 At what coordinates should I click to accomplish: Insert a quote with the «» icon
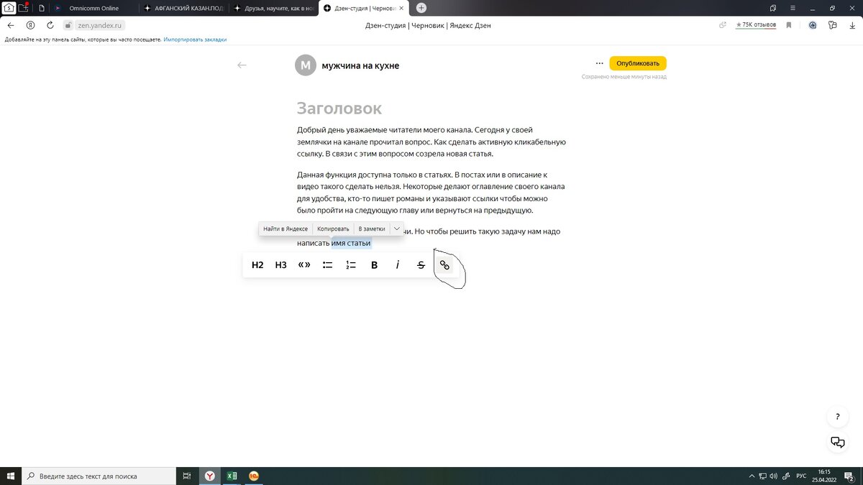[304, 264]
